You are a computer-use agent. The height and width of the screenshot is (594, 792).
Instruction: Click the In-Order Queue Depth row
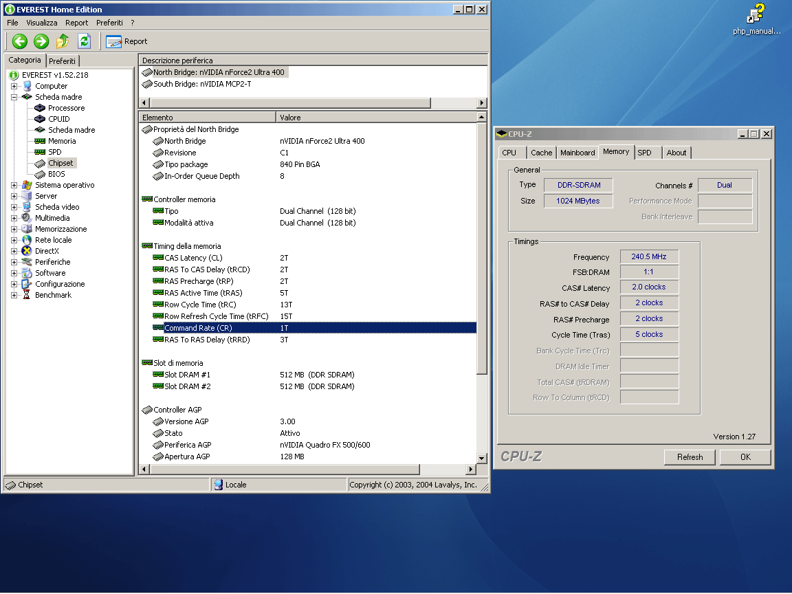[x=308, y=176]
